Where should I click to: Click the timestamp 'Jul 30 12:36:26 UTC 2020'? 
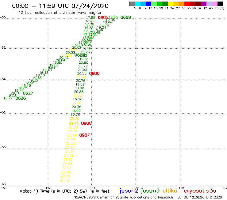200,198
